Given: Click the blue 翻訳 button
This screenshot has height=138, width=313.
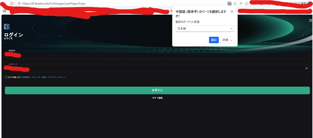Looking at the screenshot, I should 214,40.
